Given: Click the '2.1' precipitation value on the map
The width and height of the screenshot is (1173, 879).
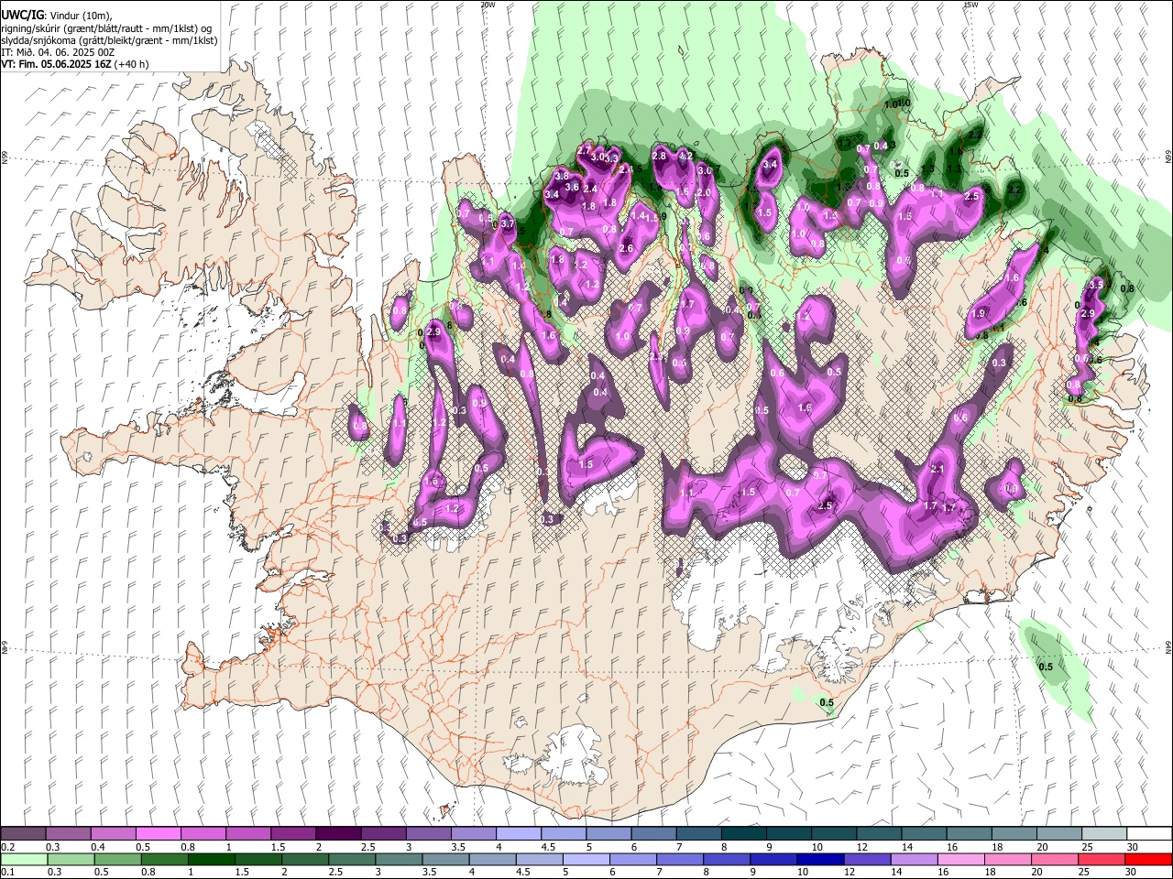Looking at the screenshot, I should tap(937, 469).
